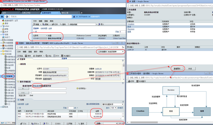
Task: Click 打印 print icon in workflow diagram window
Action: coord(129,81)
